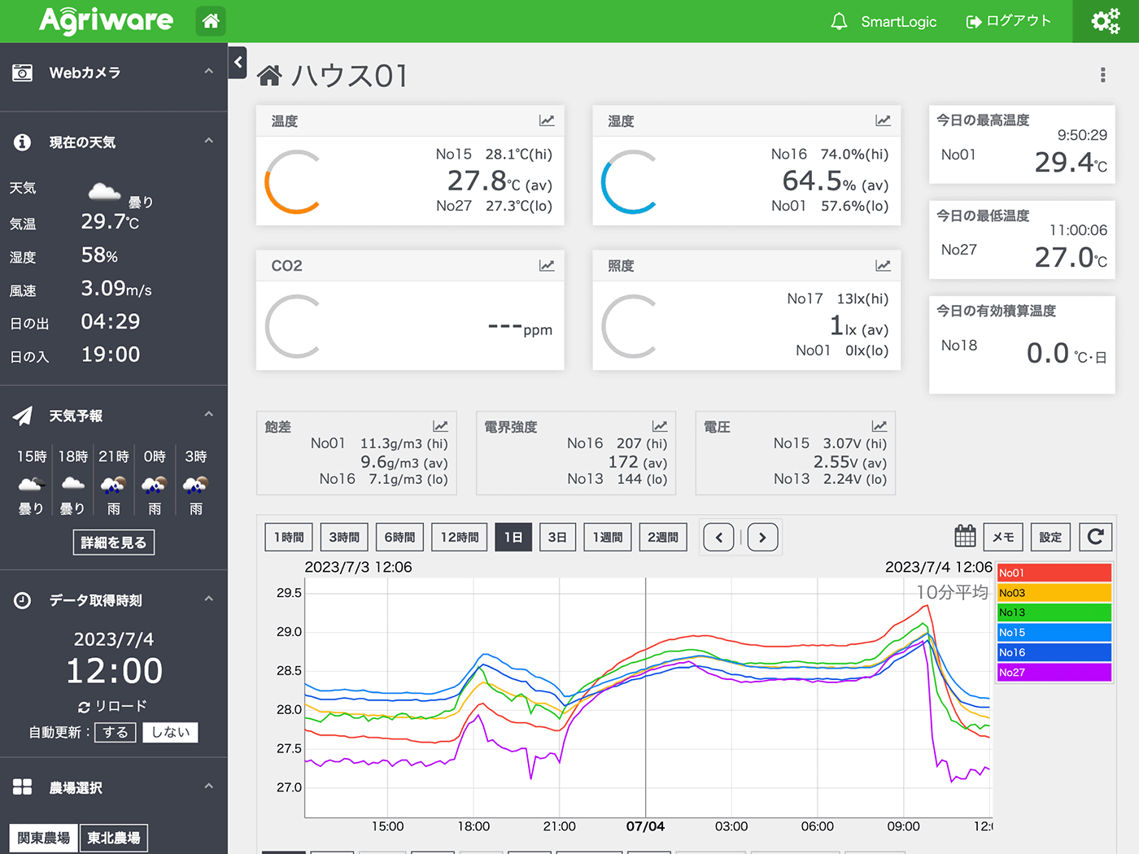Open the 温度 card chart icon

(547, 121)
